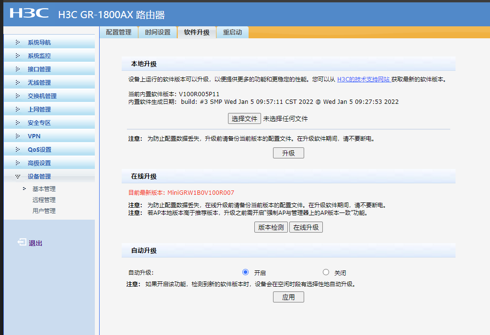Open VPN menu item

click(x=49, y=136)
